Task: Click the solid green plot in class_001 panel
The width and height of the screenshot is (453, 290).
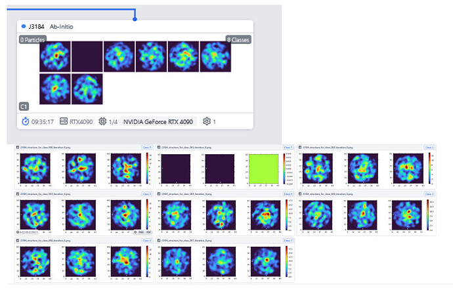Action: click(263, 169)
